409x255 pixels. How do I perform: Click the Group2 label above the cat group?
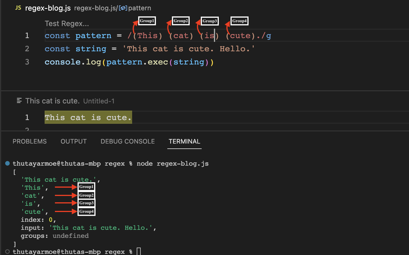coord(180,21)
